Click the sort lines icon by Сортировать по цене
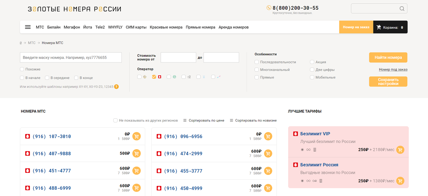This screenshot has height=196, width=428. 185,120
